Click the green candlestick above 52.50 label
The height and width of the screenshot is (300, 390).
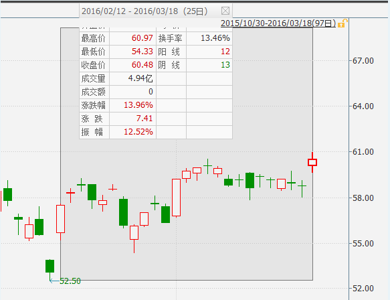tap(50, 266)
